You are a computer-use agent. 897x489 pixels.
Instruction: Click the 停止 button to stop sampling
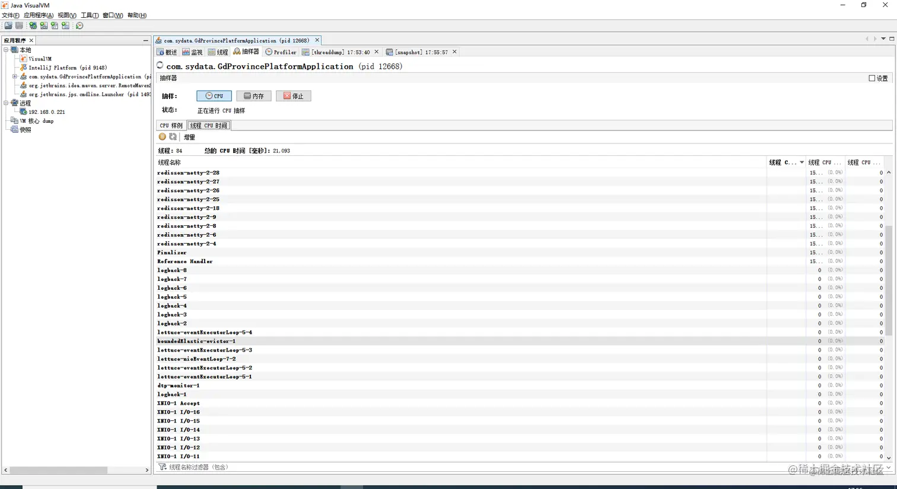click(x=294, y=96)
